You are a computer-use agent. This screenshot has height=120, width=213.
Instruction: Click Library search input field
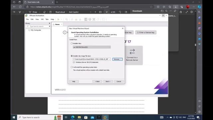[x=37, y=26]
